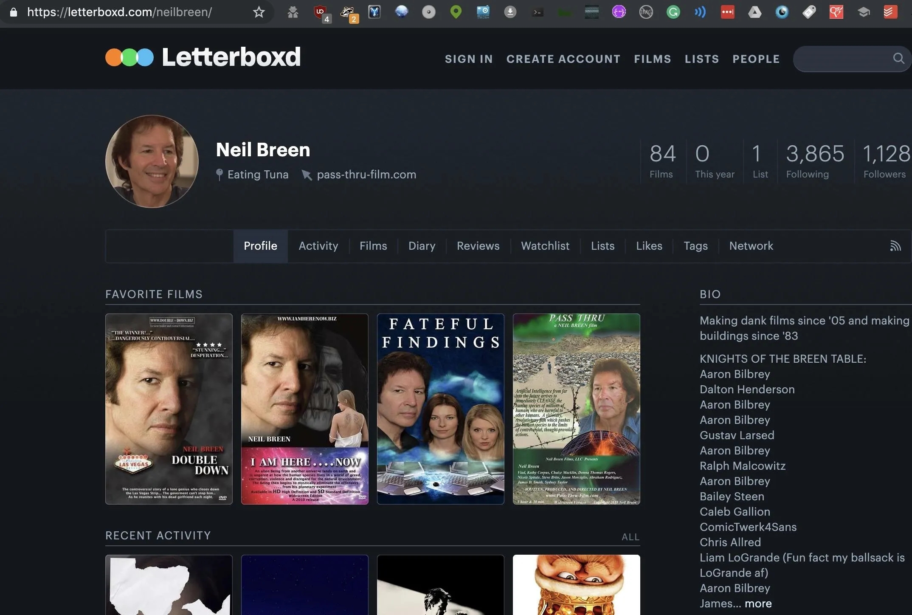Expand bio with the more link
This screenshot has width=912, height=615.
[x=758, y=604]
